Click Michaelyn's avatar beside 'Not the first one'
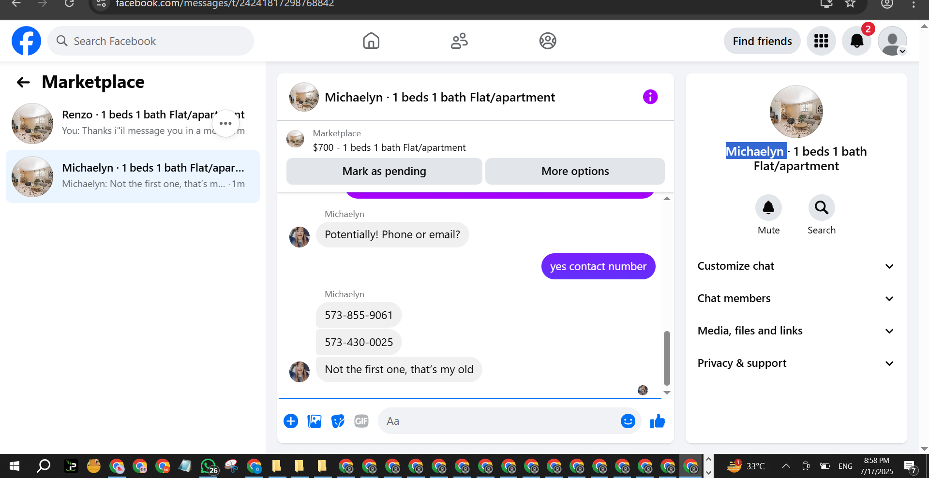 click(300, 372)
